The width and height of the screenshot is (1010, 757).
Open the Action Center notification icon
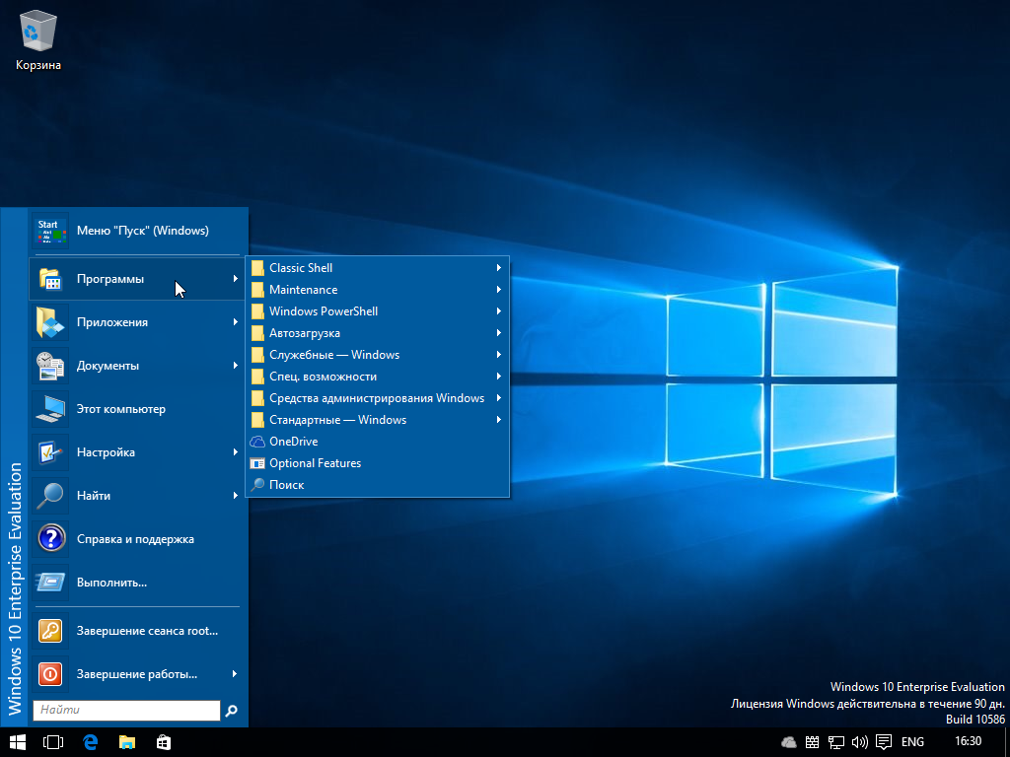885,742
